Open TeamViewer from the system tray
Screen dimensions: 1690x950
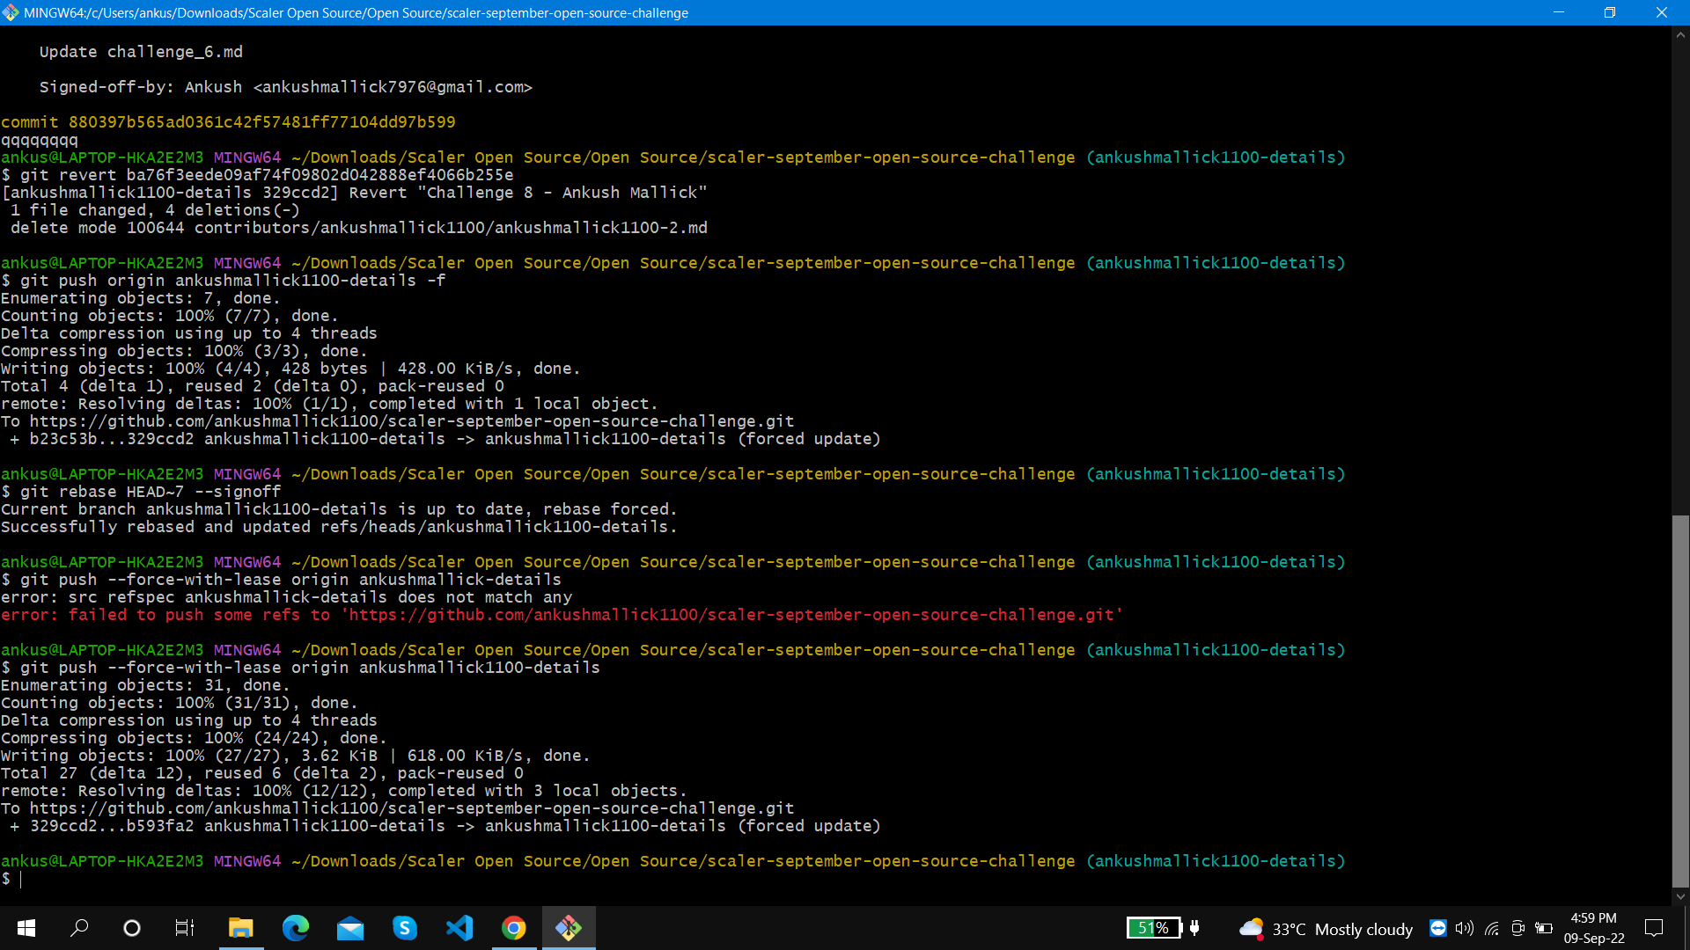[1438, 927]
